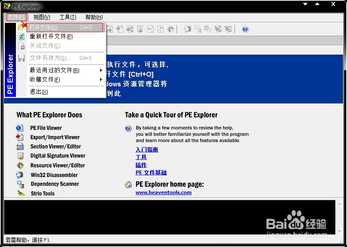Click inside the black log output pane
Screen dimensions: 347x247
170,217
